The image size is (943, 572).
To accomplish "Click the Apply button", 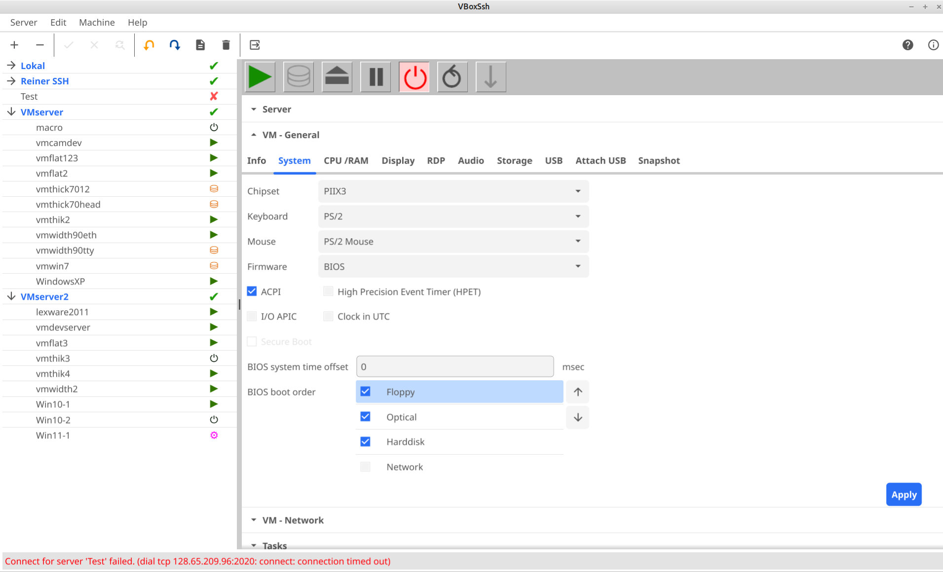I will [904, 495].
